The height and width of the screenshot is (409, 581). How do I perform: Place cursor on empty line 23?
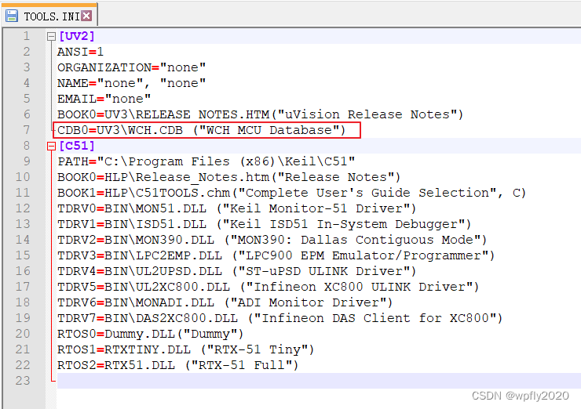point(319,381)
